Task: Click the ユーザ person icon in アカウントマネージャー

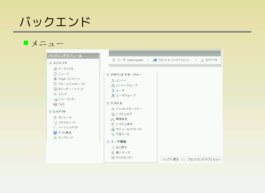Action: [113, 91]
